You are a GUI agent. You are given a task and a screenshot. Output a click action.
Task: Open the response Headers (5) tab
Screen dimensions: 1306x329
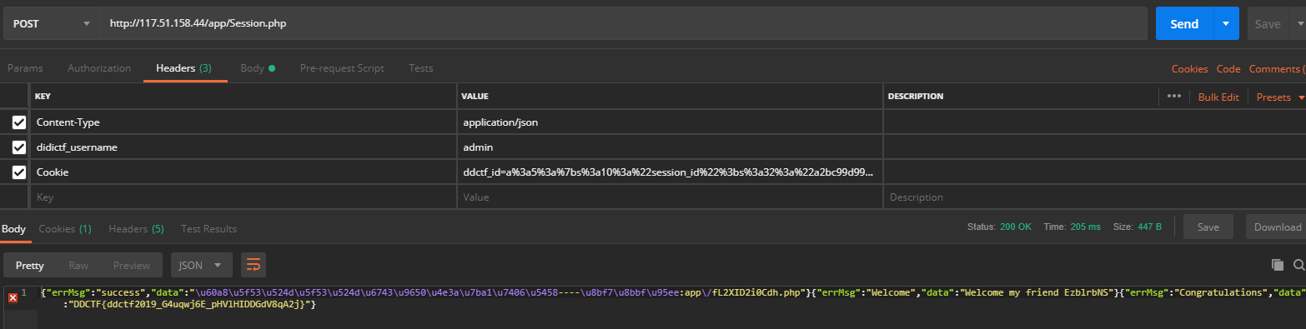(136, 228)
